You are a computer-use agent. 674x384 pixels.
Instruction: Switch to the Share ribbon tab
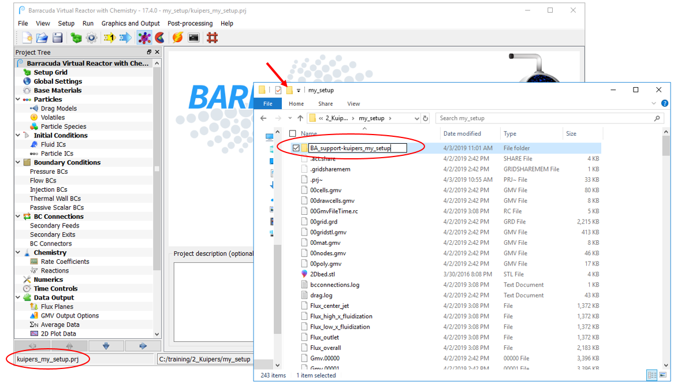(x=325, y=104)
